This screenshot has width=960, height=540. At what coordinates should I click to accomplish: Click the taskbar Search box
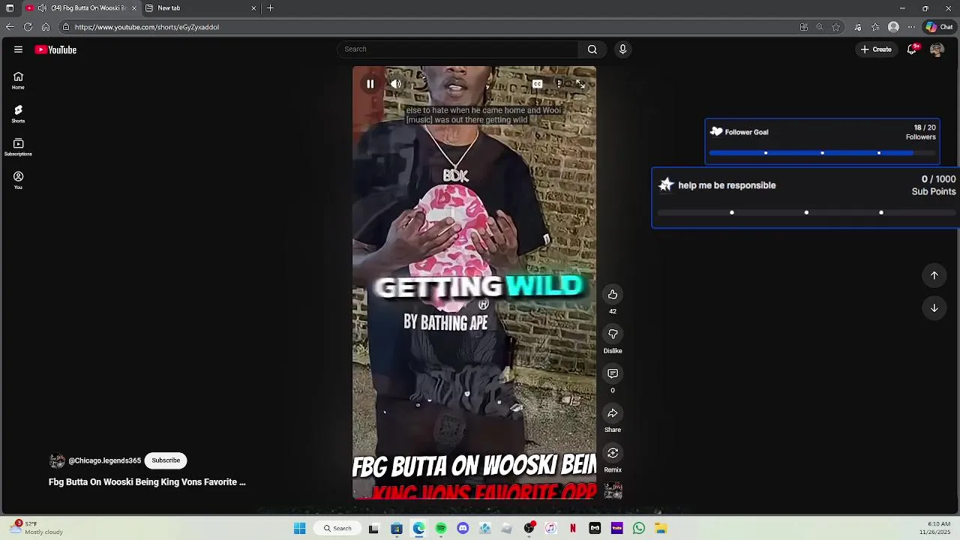[x=337, y=529]
